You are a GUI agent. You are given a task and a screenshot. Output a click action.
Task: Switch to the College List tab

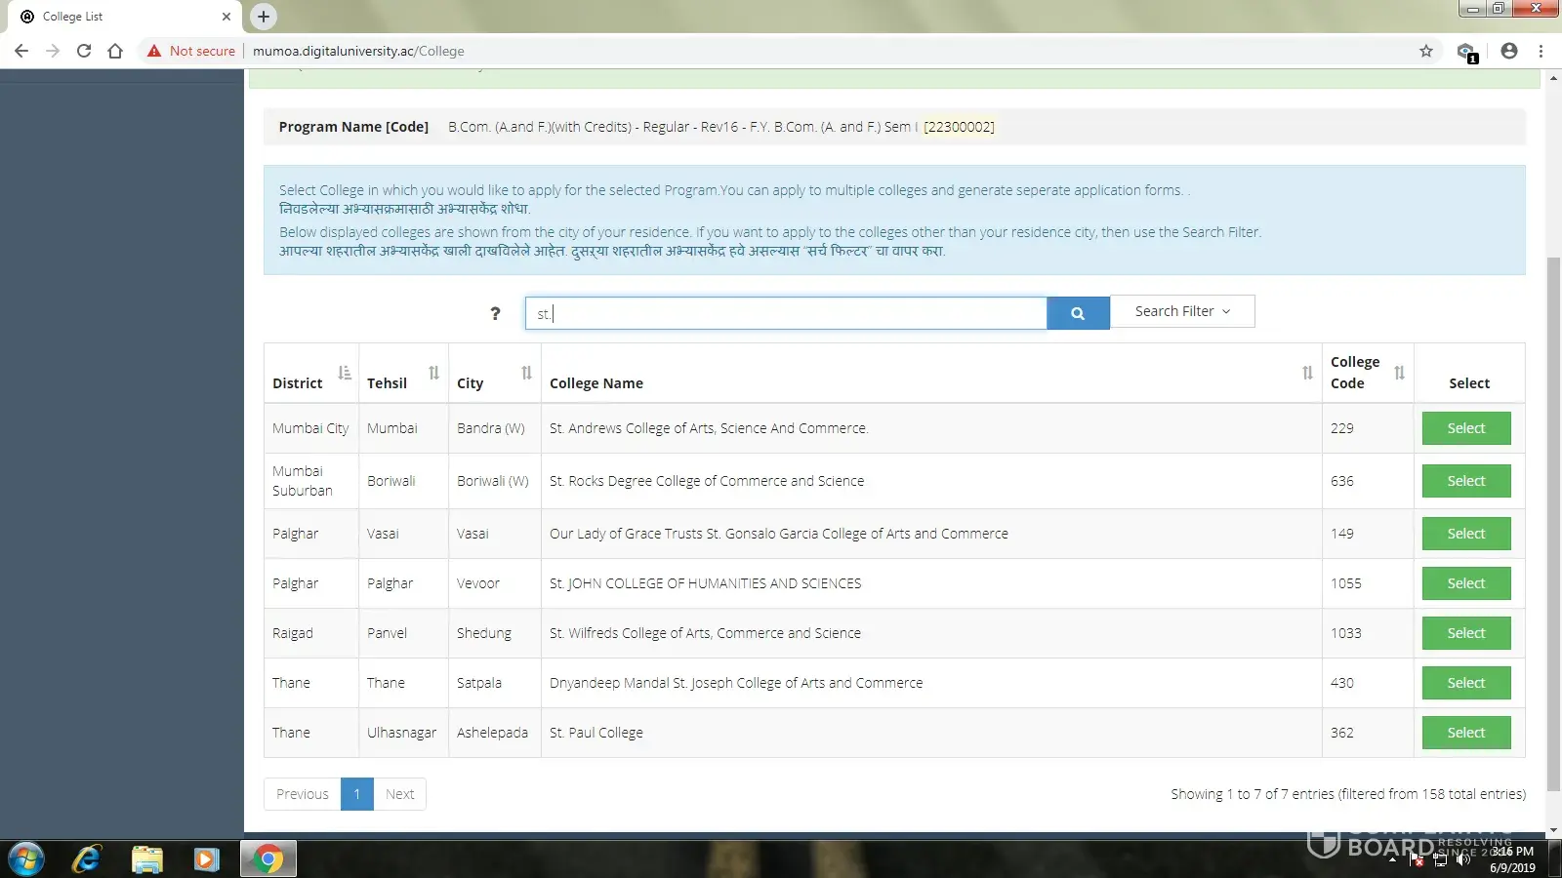[x=117, y=17]
